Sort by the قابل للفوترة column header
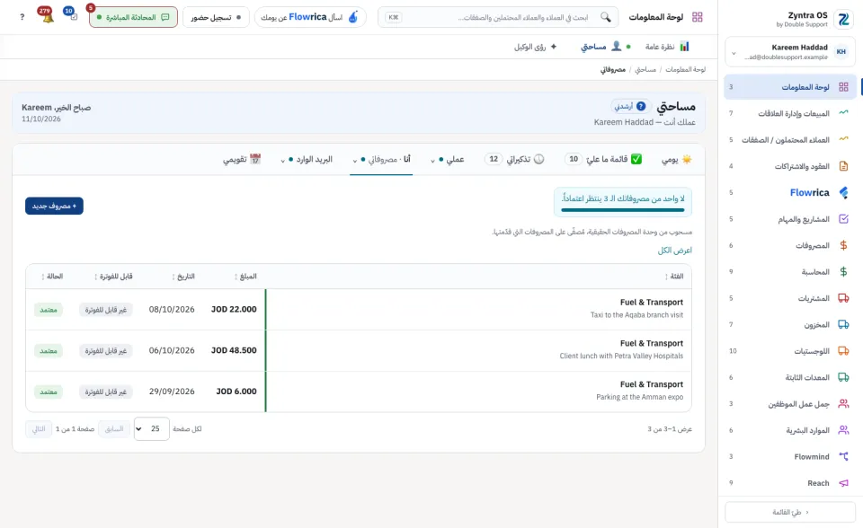Viewport: 863px width, 528px height. point(113,276)
